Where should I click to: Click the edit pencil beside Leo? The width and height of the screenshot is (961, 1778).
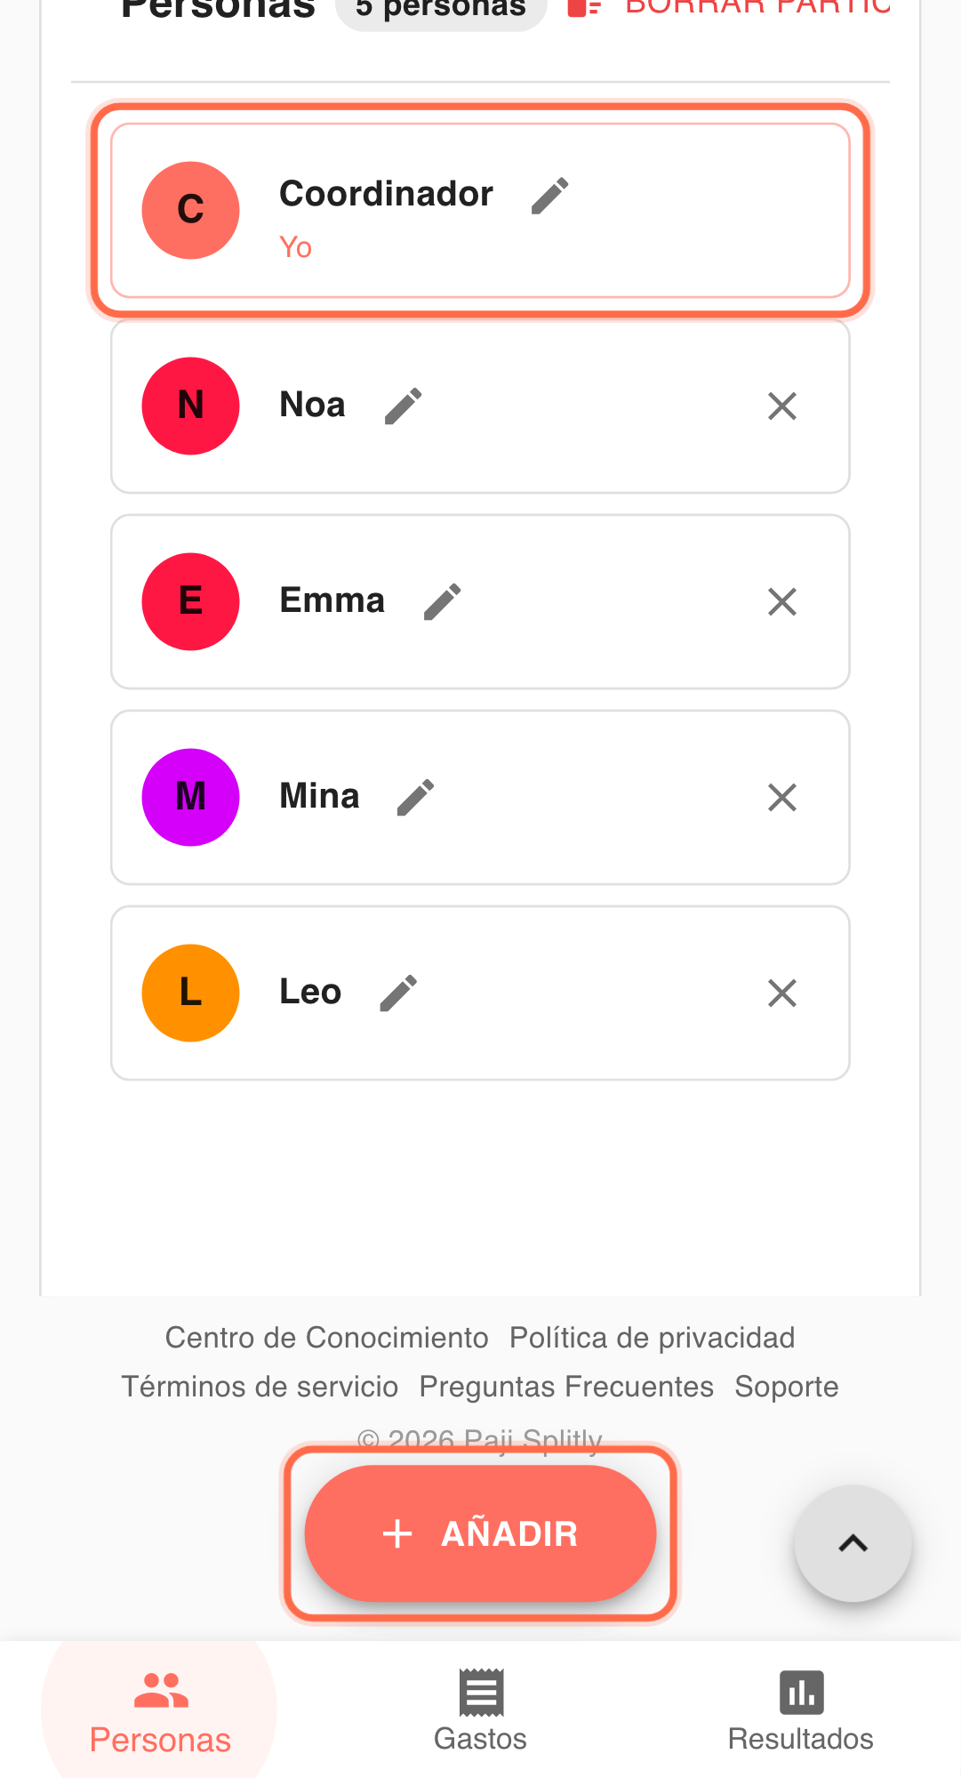[398, 994]
